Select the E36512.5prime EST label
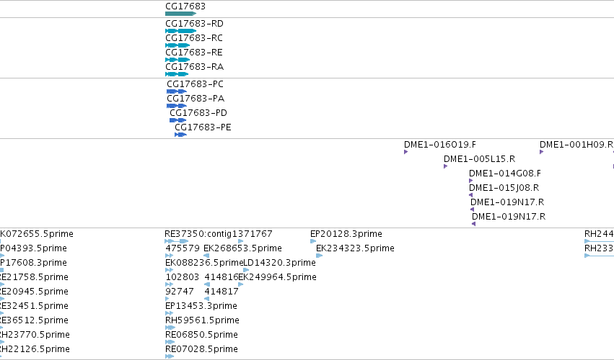This screenshot has width=614, height=360. point(34,320)
